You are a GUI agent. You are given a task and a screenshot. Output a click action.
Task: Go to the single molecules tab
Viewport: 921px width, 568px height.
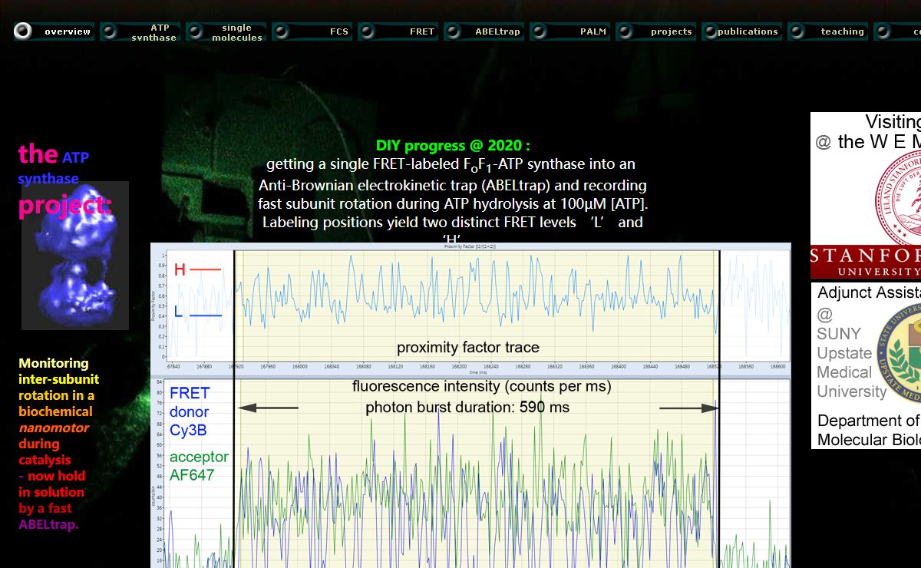coord(226,31)
